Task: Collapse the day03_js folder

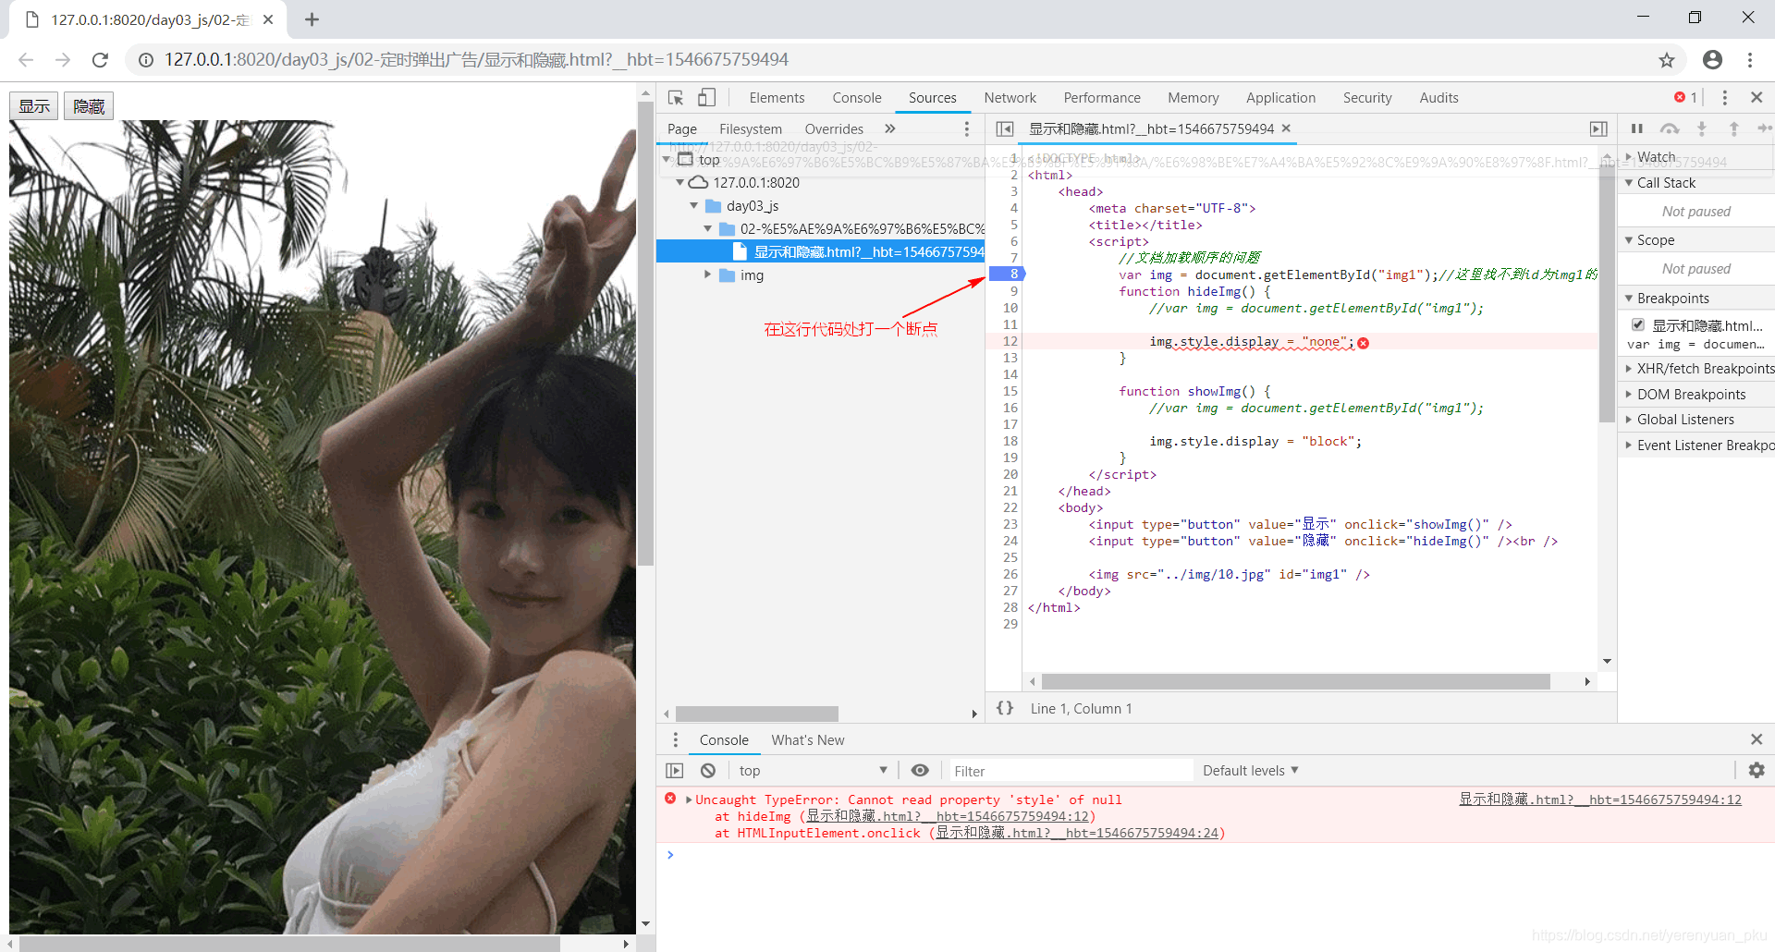Action: tap(694, 206)
